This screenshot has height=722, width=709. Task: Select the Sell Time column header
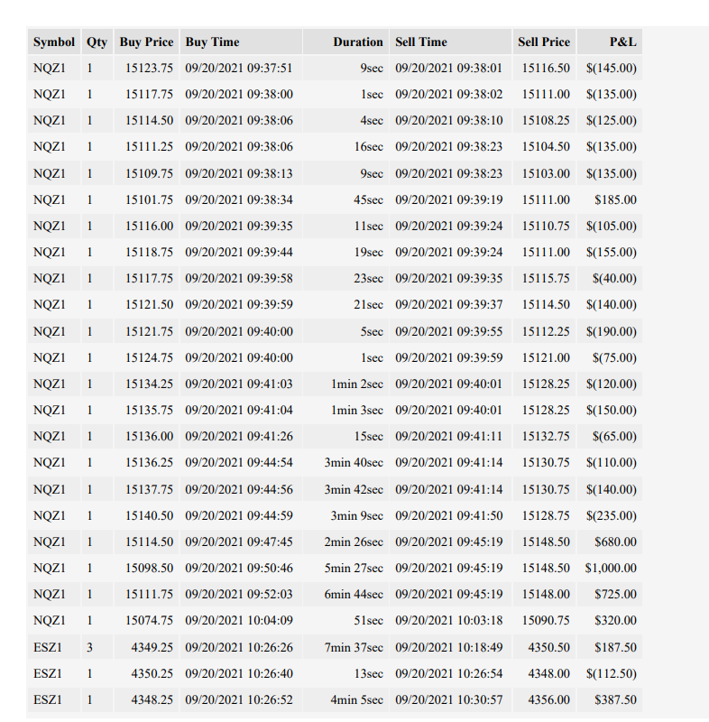pyautogui.click(x=450, y=42)
